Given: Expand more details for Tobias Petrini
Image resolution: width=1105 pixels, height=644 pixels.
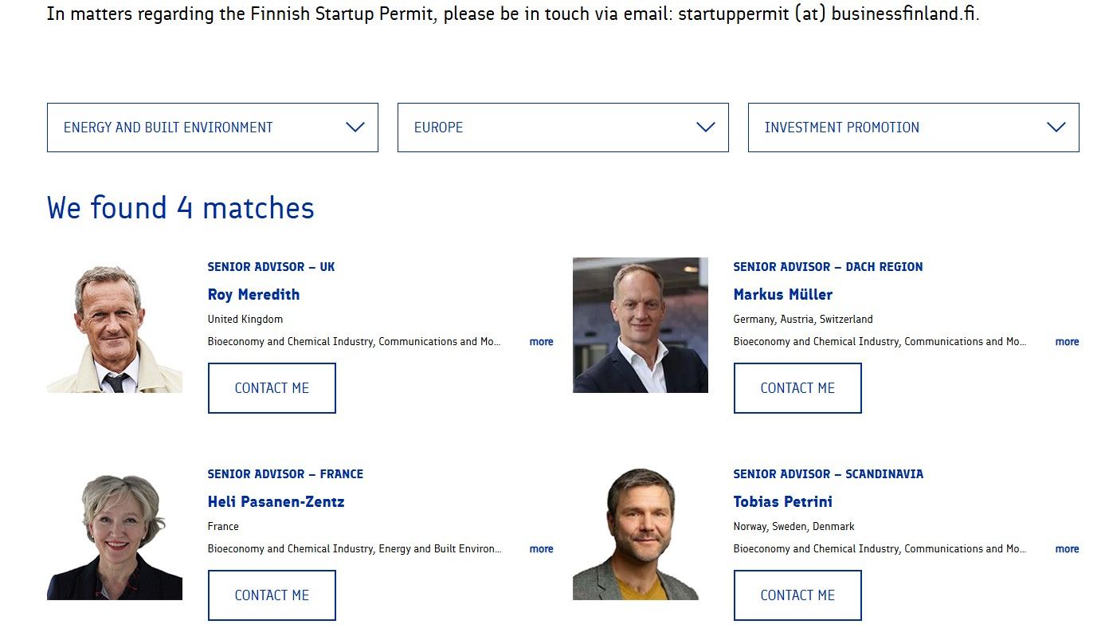Looking at the screenshot, I should (1067, 549).
